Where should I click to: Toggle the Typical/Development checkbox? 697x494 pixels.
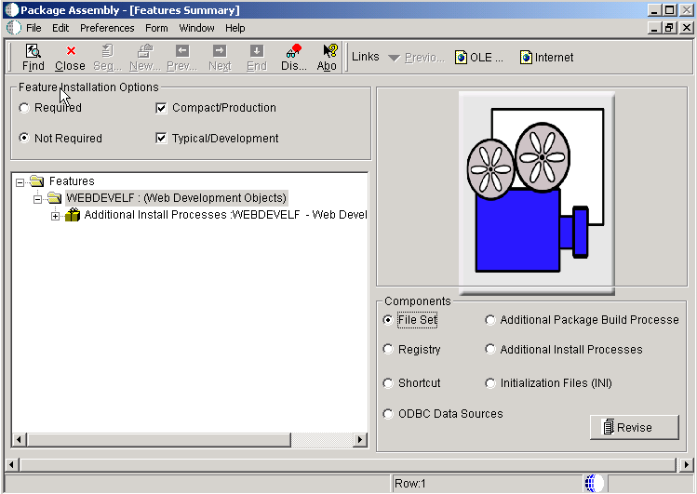(161, 139)
